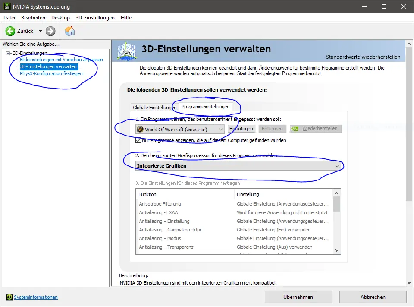Screen dimensions: 414x307
Task: Click the NVIDIA Systemsteuerung title bar icon
Action: 7,7
